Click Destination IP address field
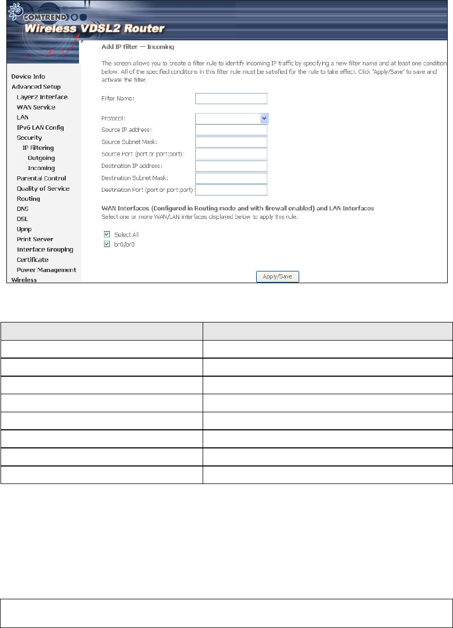Viewport: 453px width, 628px height. coord(231,166)
